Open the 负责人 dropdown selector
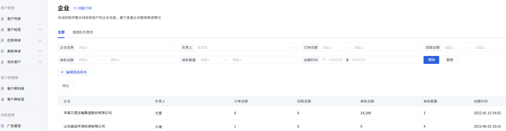Image resolution: width=506 pixels, height=131 pixels. tap(246, 47)
